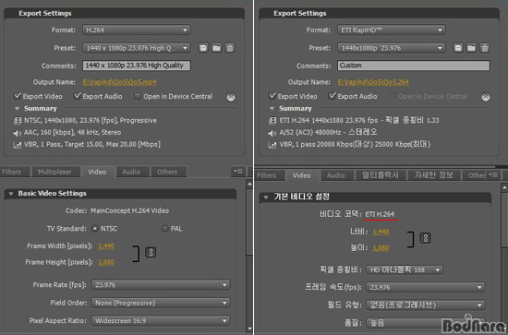Open Format dropdown showing H.264

tap(137, 30)
